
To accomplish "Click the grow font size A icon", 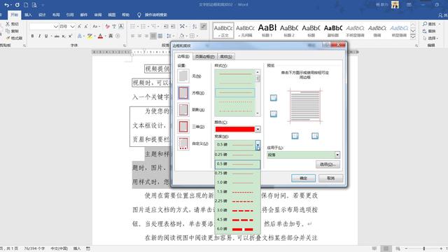I will [79, 27].
